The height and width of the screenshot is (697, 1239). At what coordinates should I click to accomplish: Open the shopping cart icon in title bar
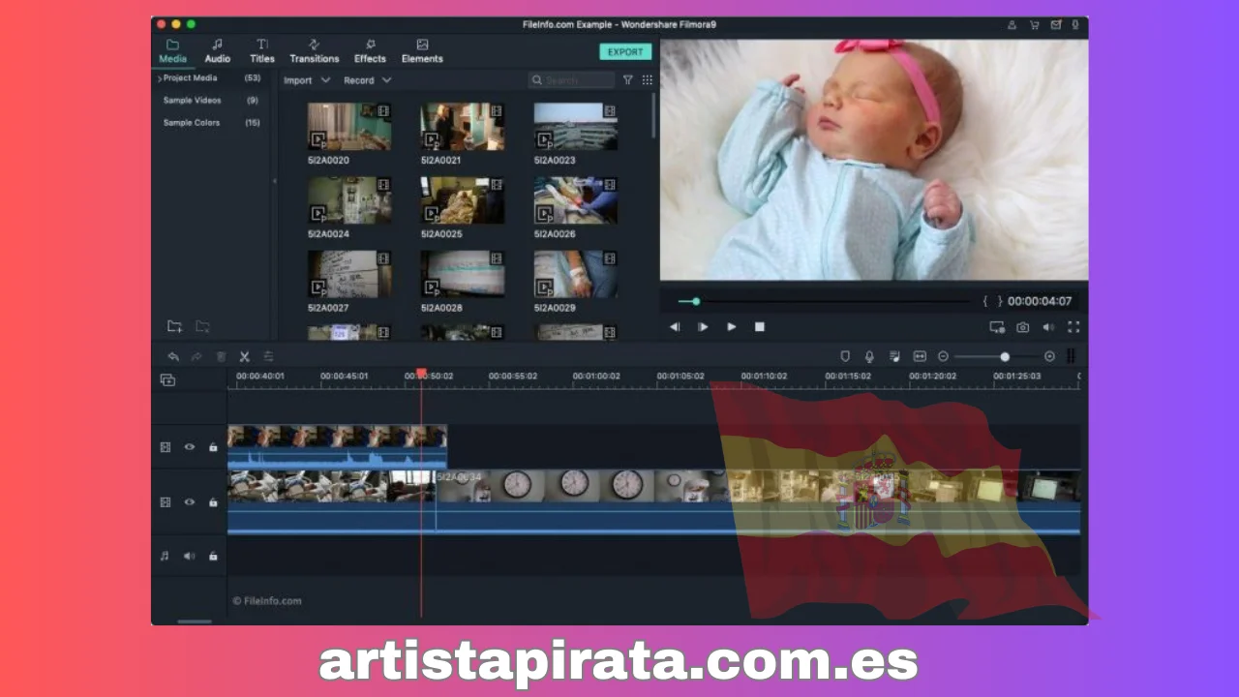point(1034,24)
